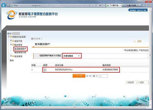Click the page refresh icon in address bar
153x110 pixels.
click(102, 5)
